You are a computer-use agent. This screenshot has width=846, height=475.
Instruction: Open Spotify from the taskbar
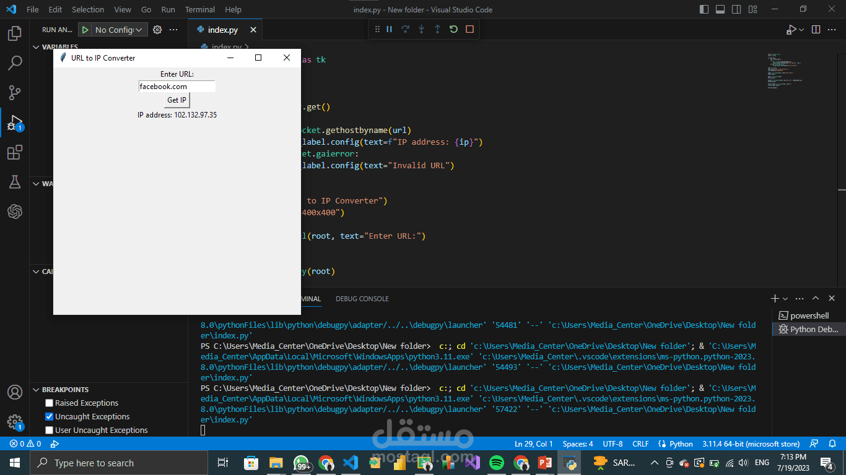(x=496, y=463)
